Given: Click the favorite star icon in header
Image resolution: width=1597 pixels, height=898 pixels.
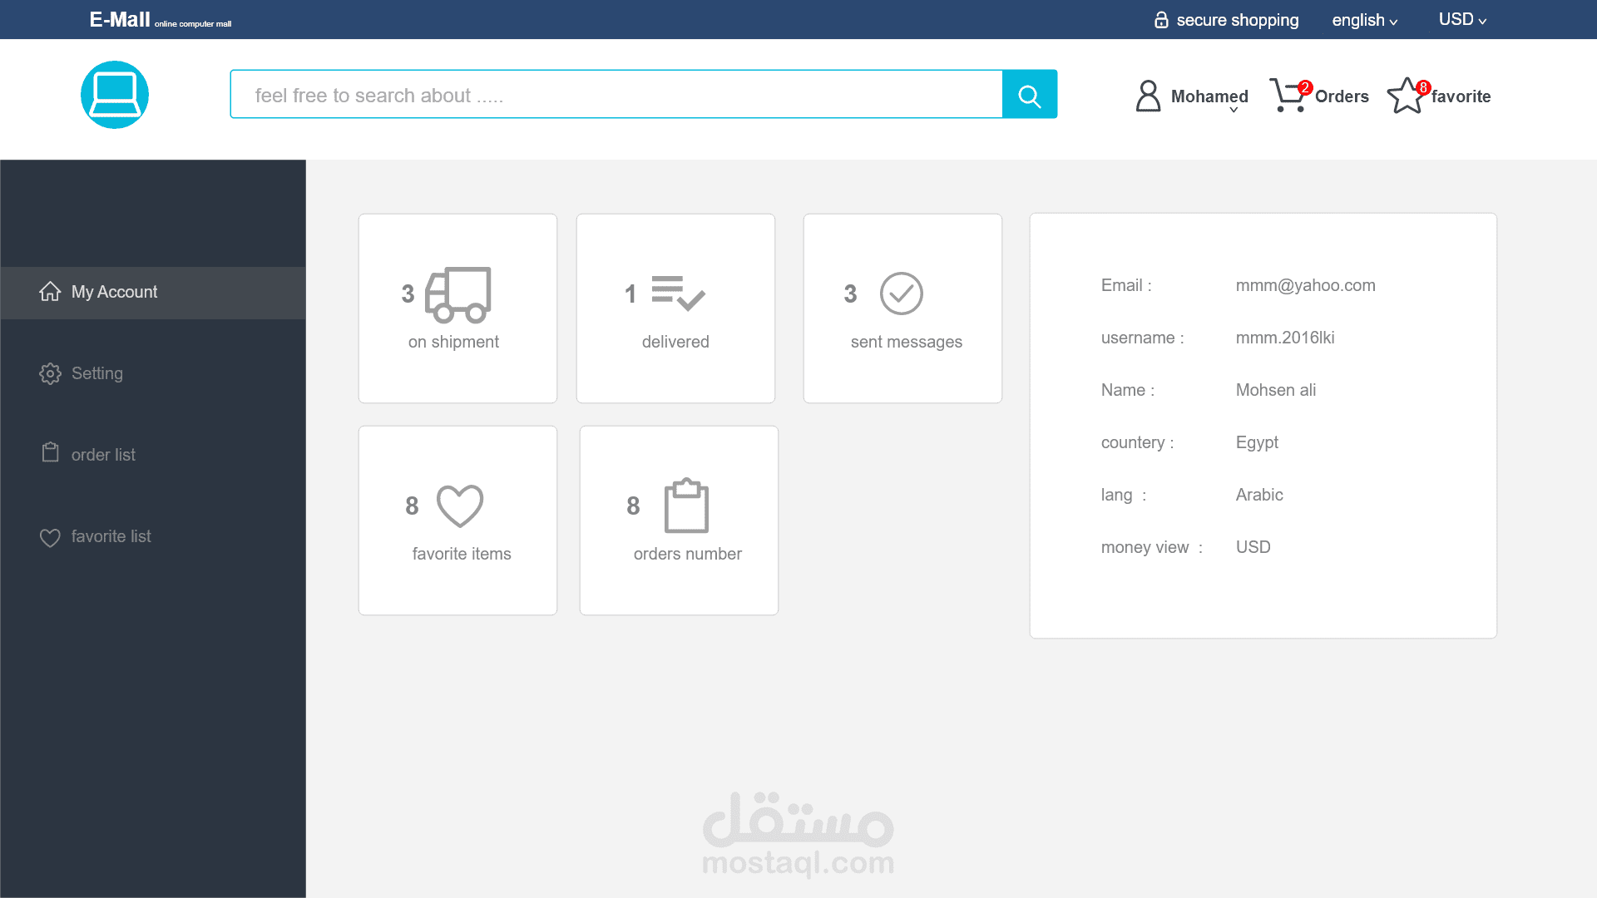Looking at the screenshot, I should pos(1406,96).
